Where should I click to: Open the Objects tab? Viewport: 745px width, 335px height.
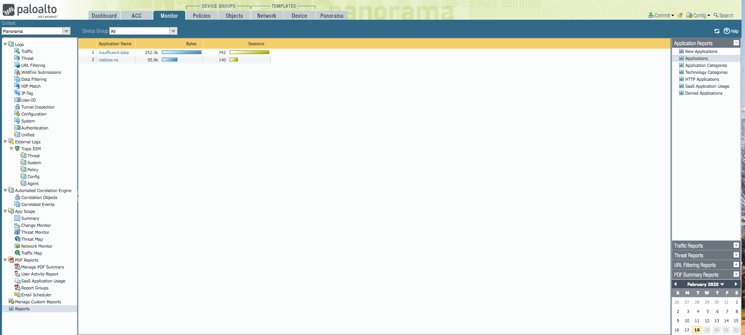coord(234,15)
